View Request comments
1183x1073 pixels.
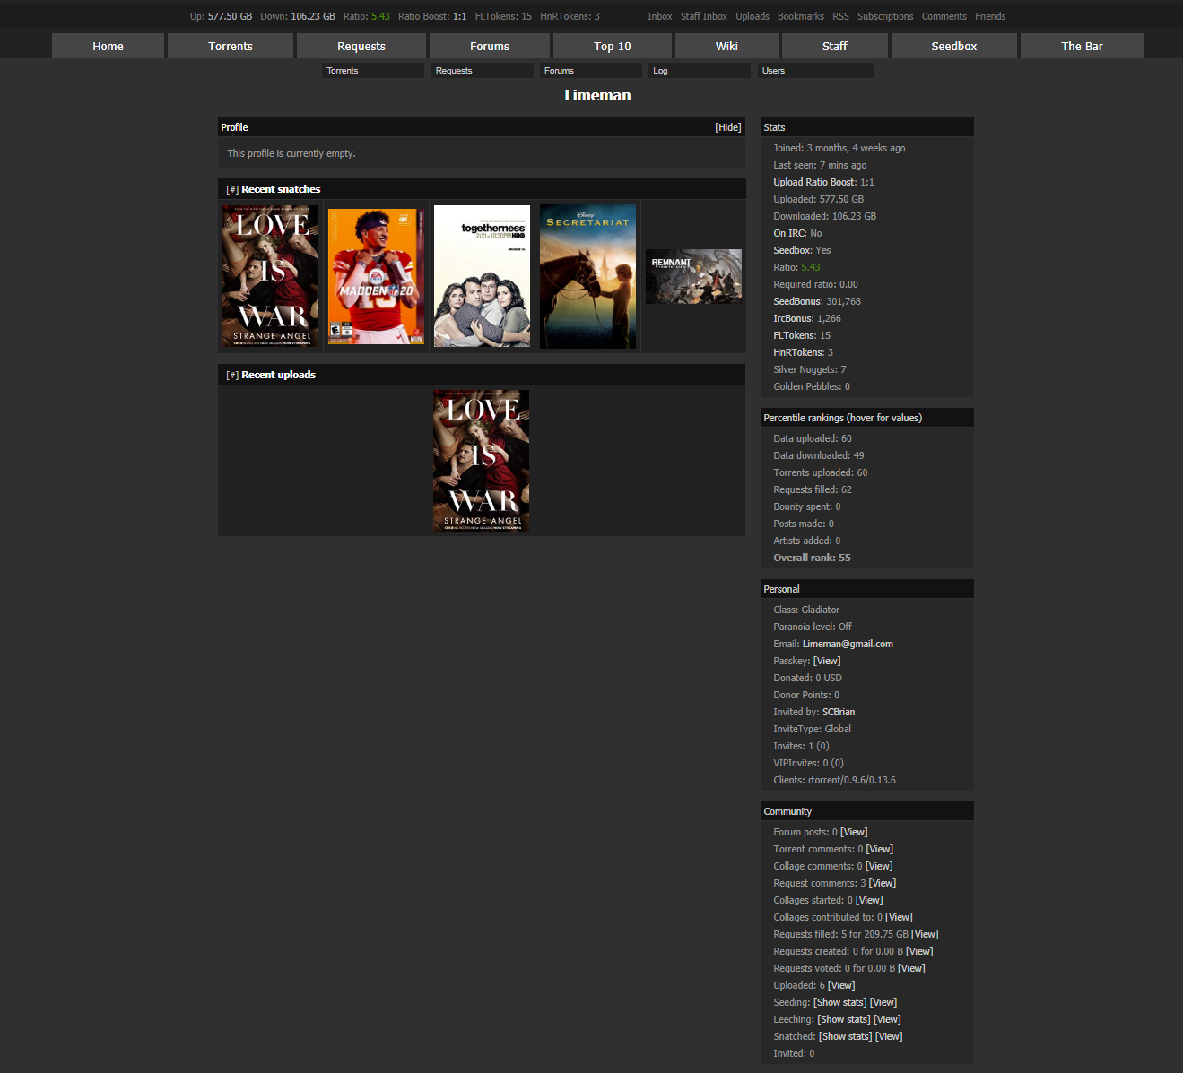pos(883,883)
